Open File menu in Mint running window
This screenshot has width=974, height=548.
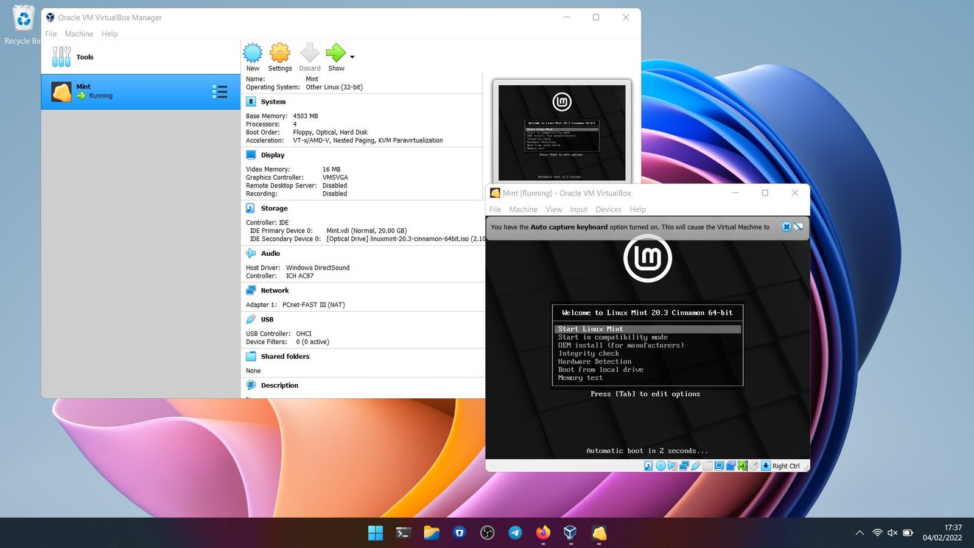[x=496, y=209]
